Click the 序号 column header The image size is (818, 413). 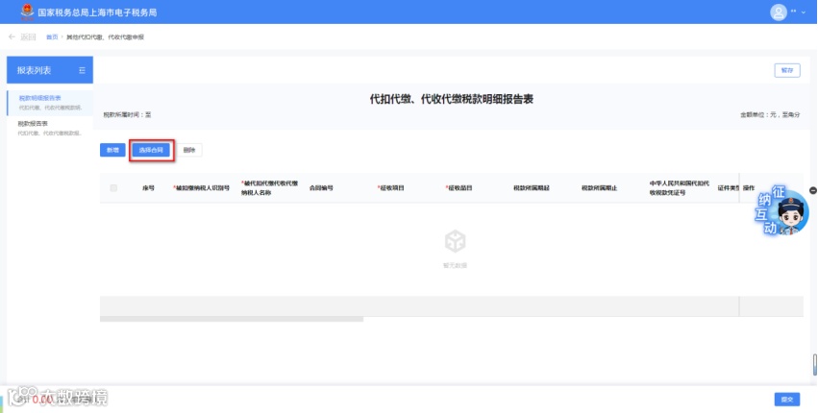coord(148,187)
